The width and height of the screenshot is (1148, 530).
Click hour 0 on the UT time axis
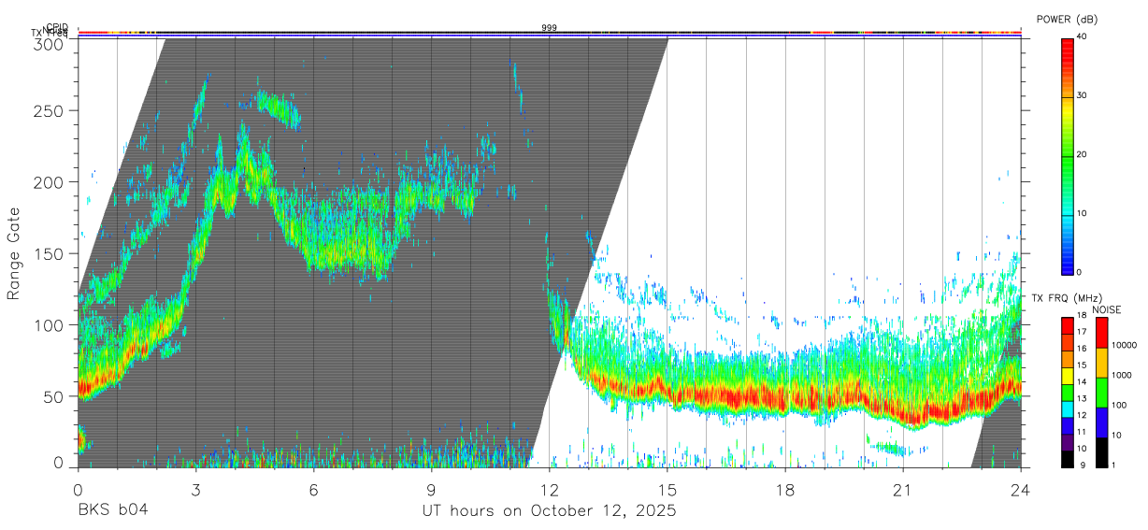coord(78,489)
